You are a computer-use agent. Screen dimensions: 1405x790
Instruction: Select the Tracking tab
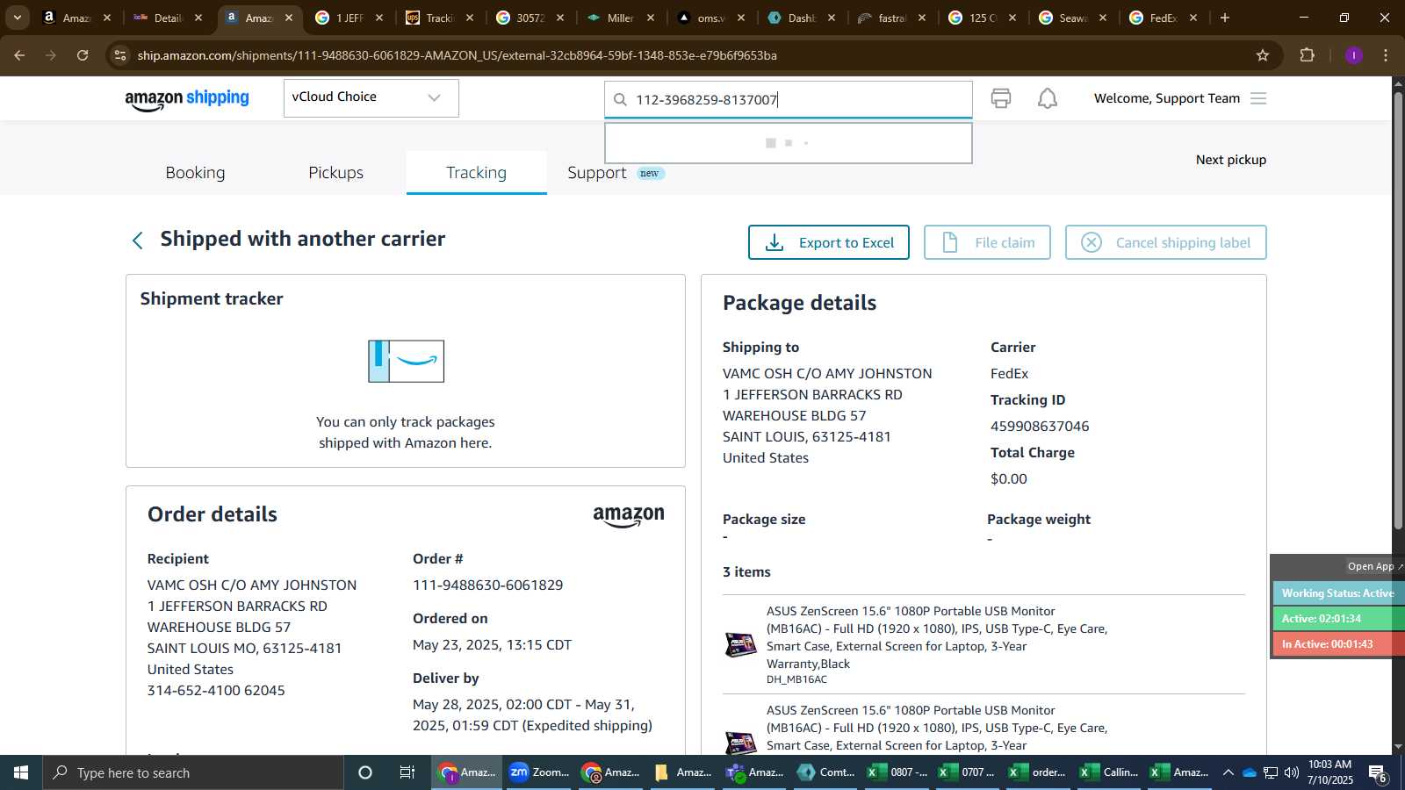coord(476,173)
